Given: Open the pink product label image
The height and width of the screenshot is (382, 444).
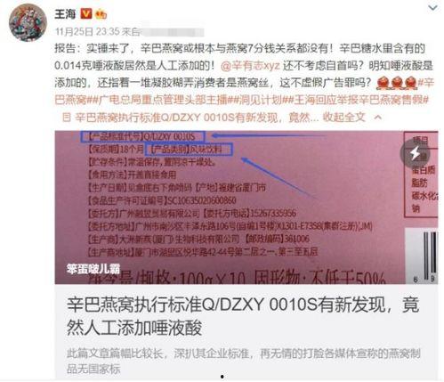Looking at the screenshot, I should click(x=246, y=207).
